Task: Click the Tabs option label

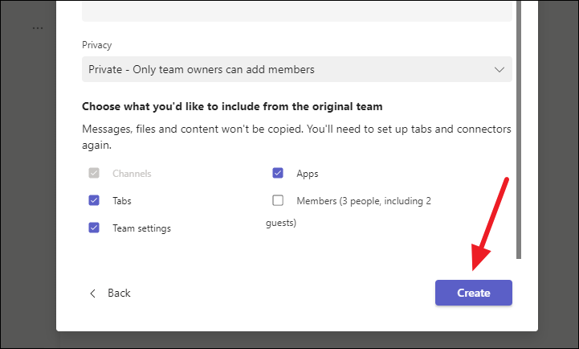Action: coord(122,201)
